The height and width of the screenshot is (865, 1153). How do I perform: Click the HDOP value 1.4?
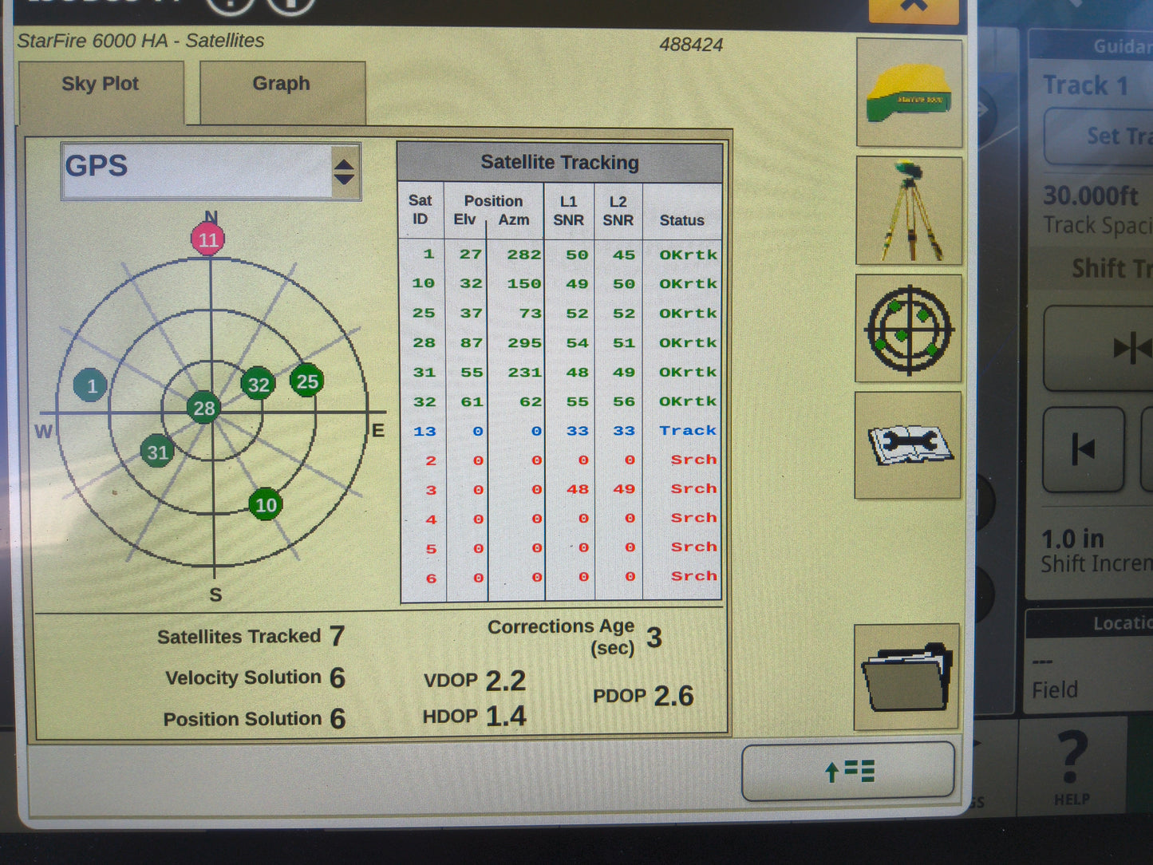506,716
